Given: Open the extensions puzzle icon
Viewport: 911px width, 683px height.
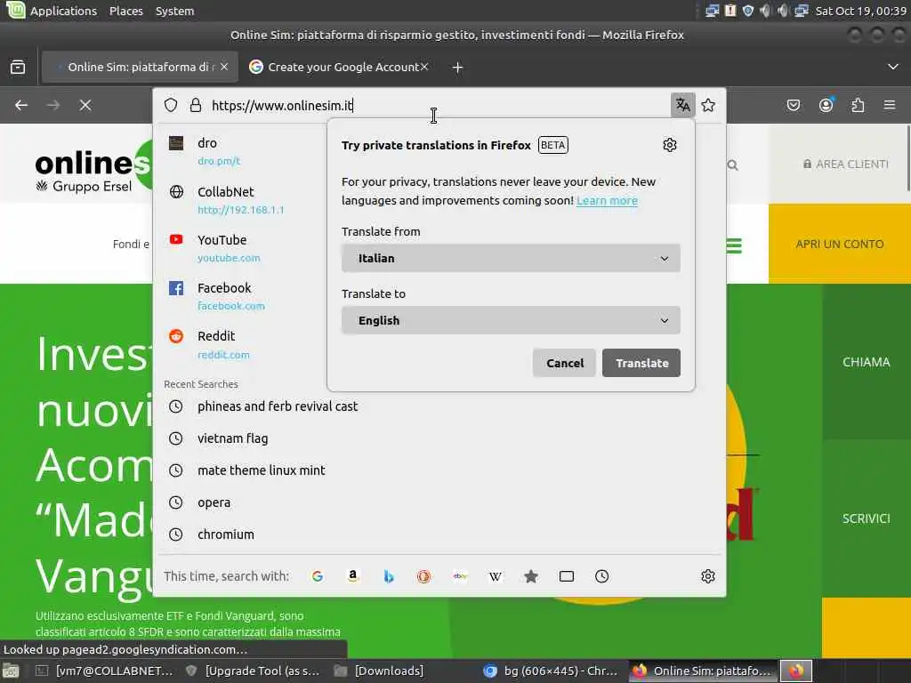Looking at the screenshot, I should (x=858, y=105).
